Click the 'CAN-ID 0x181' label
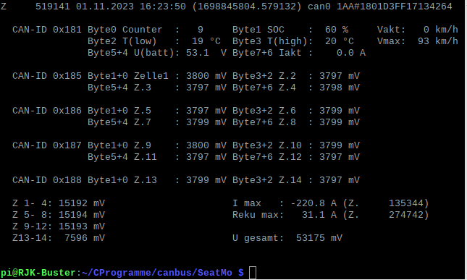Image resolution: width=467 pixels, height=280 pixels. pyautogui.click(x=47, y=30)
